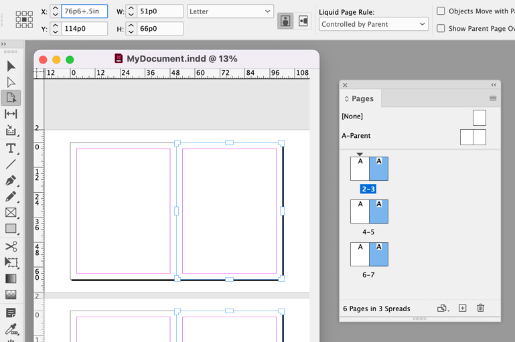Image resolution: width=515 pixels, height=342 pixels.
Task: Pick the Scissors tool
Action: coord(11,246)
